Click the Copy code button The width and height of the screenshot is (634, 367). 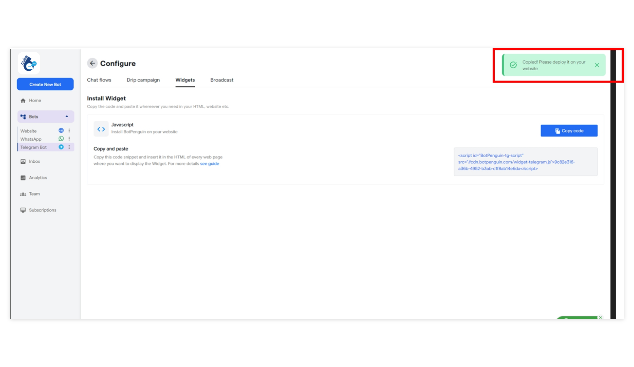[x=569, y=131]
